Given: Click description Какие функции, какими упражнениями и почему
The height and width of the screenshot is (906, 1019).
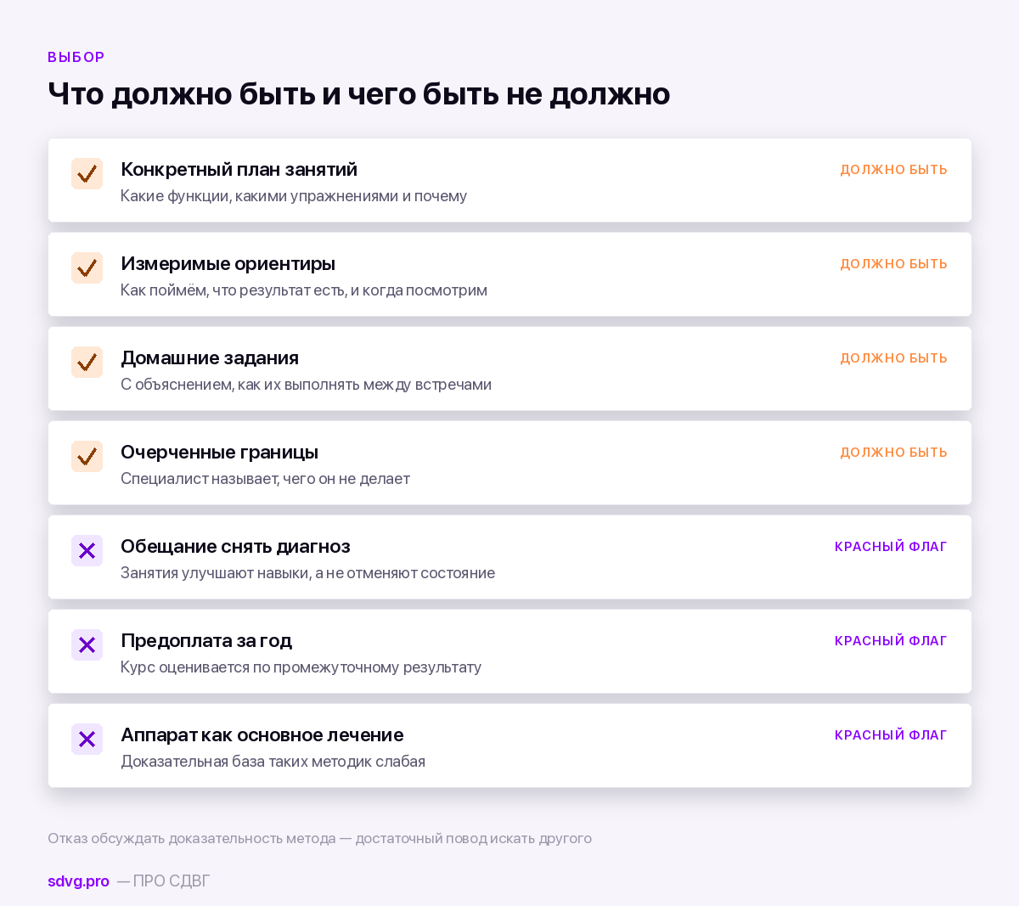Looking at the screenshot, I should point(294,196).
